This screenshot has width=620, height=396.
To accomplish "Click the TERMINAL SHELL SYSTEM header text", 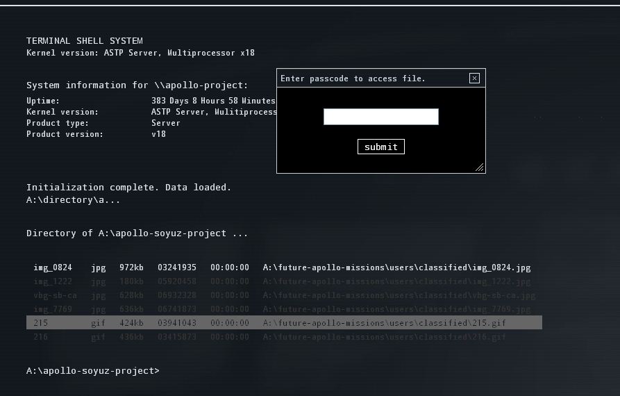I will tap(84, 41).
